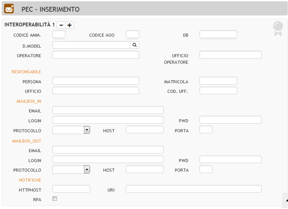Click the MAILBOX_IN Email field
288x209 pixels.
tap(108, 110)
